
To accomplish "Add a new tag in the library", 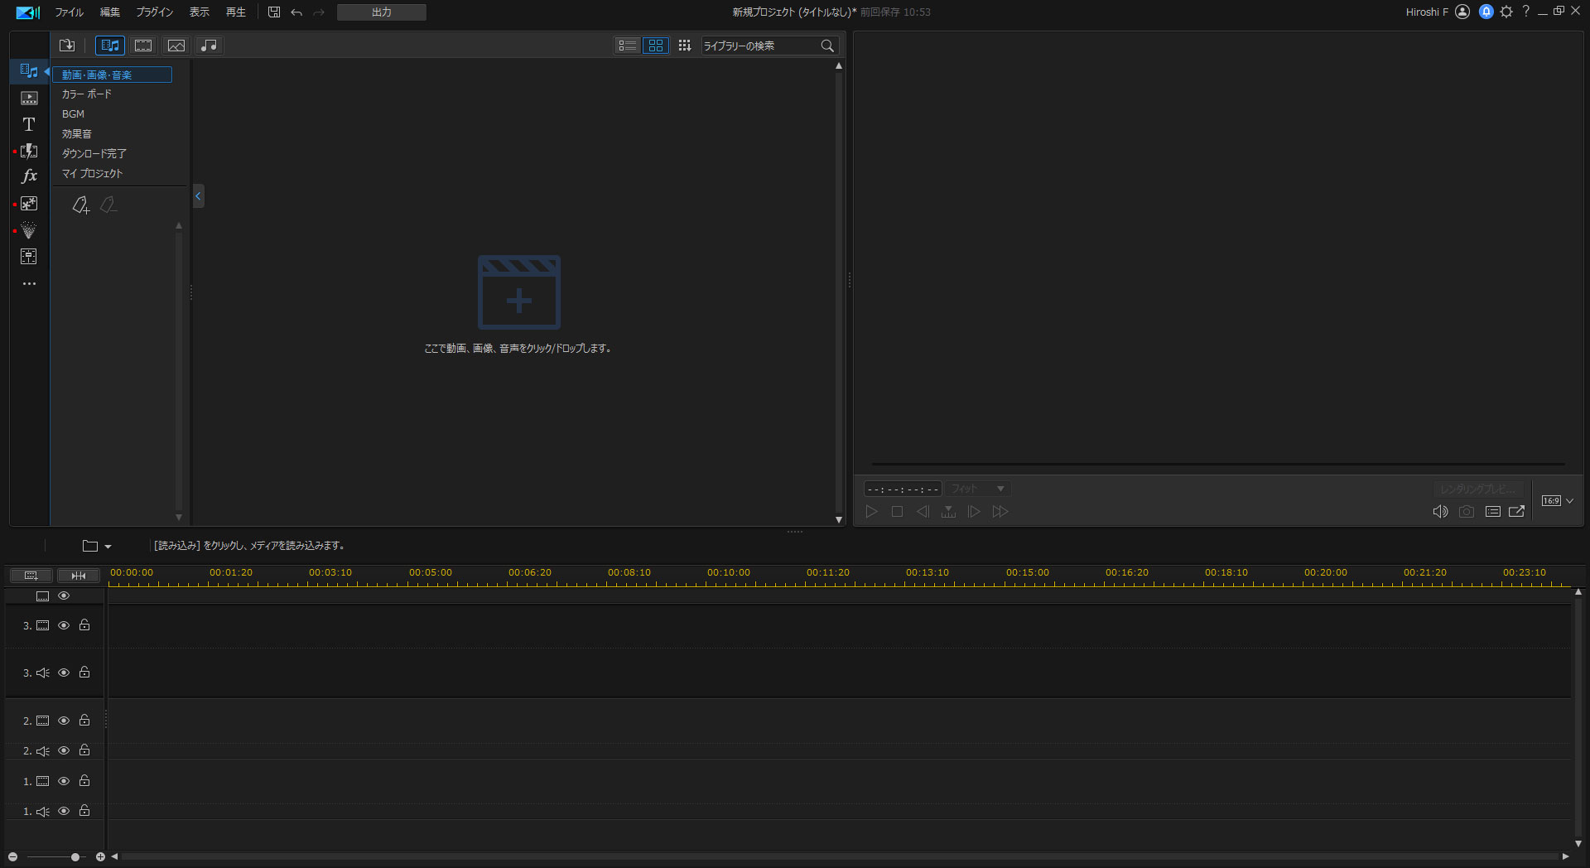I will (80, 205).
